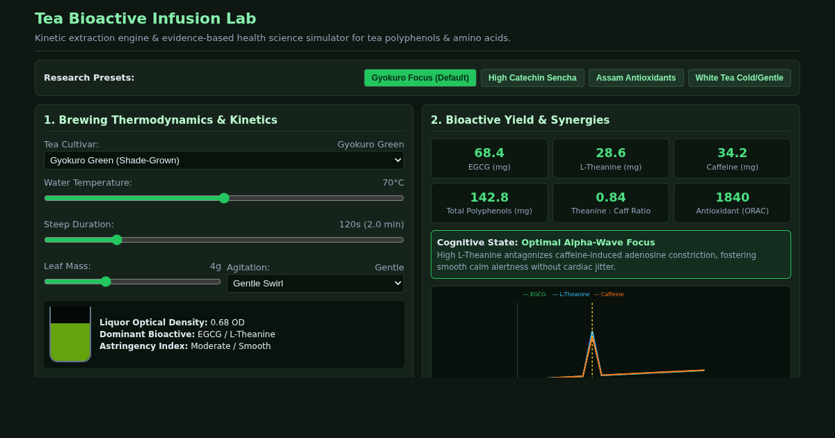Apply the High Catechin Sencha preset
The width and height of the screenshot is (835, 438).
click(x=532, y=78)
